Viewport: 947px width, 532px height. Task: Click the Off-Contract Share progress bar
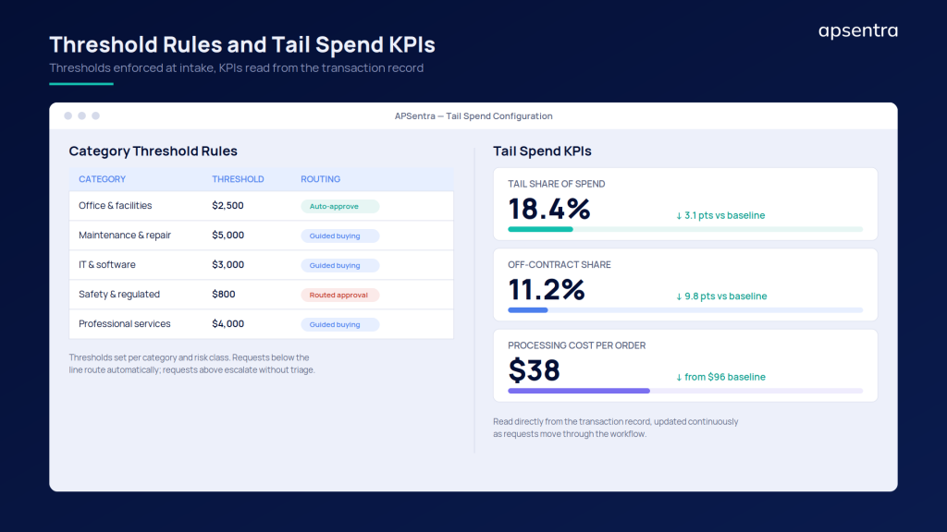[685, 310]
